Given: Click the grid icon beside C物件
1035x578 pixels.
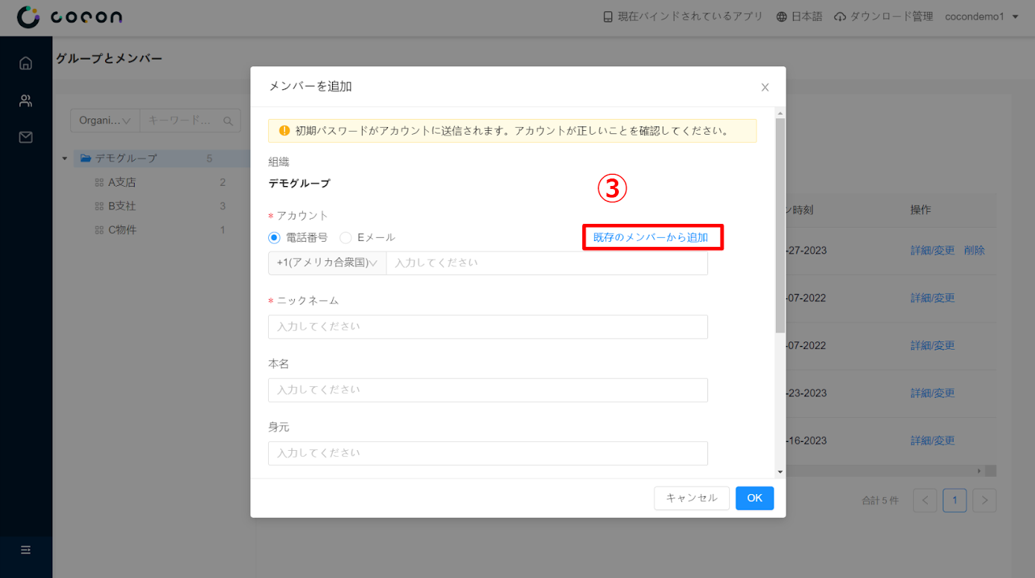Looking at the screenshot, I should click(x=99, y=230).
